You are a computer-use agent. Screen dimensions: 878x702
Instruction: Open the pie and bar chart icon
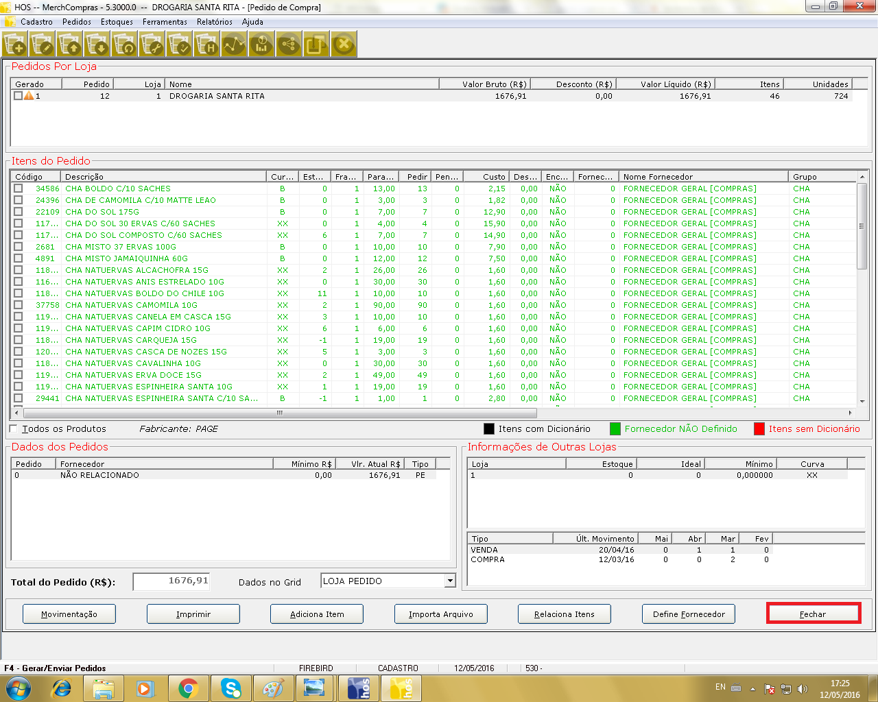tap(261, 45)
